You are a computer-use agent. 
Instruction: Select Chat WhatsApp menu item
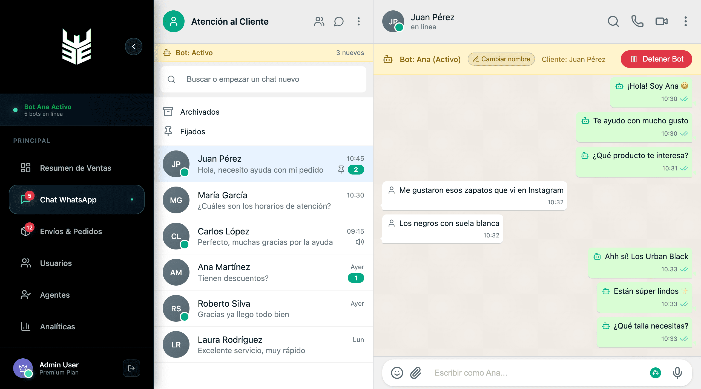[x=77, y=199]
